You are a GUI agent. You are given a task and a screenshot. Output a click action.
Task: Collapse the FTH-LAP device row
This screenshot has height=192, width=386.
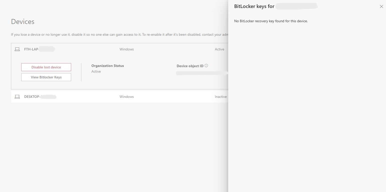pyautogui.click(x=120, y=49)
